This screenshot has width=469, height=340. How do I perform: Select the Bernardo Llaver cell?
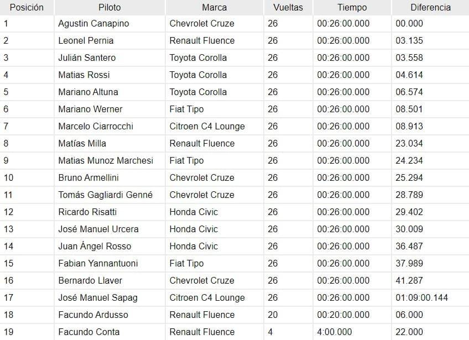pos(90,280)
